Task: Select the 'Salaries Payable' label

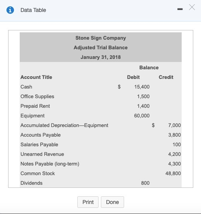Action: tap(39, 145)
